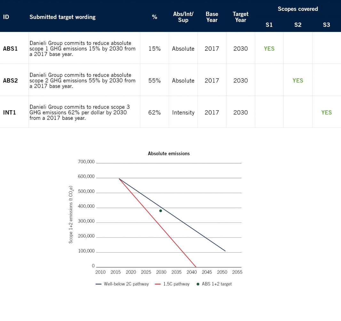Click the 55% value in ABS2 row
This screenshot has height=321, width=341.
pyautogui.click(x=155, y=81)
